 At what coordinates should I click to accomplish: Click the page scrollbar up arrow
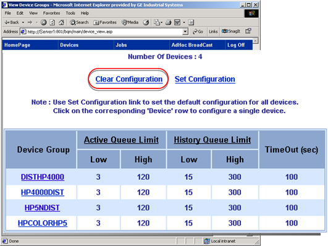click(255, 41)
